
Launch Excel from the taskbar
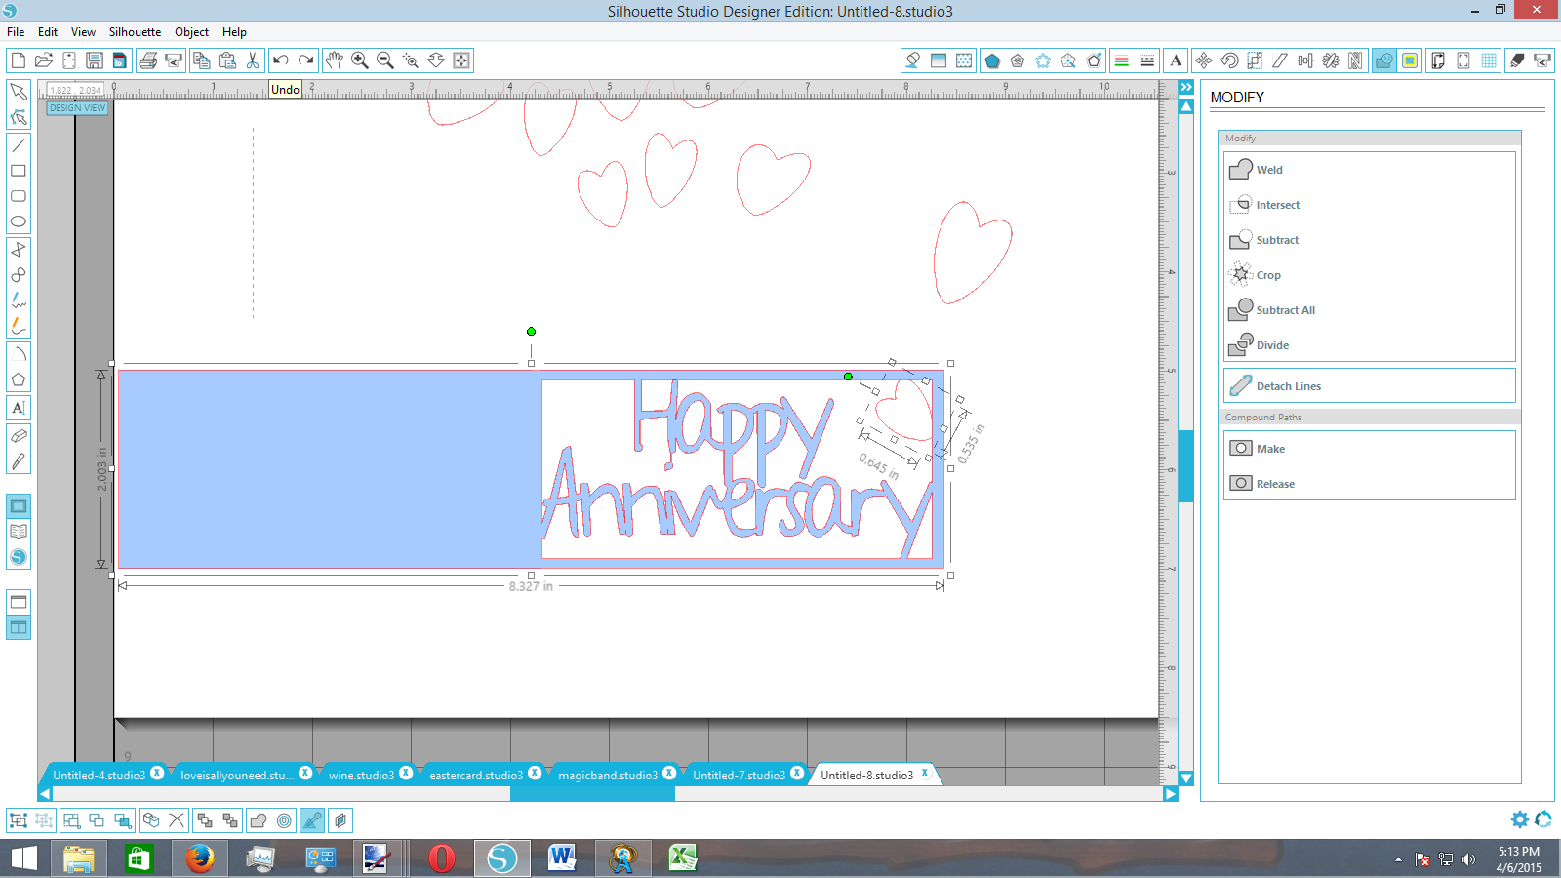pos(683,858)
